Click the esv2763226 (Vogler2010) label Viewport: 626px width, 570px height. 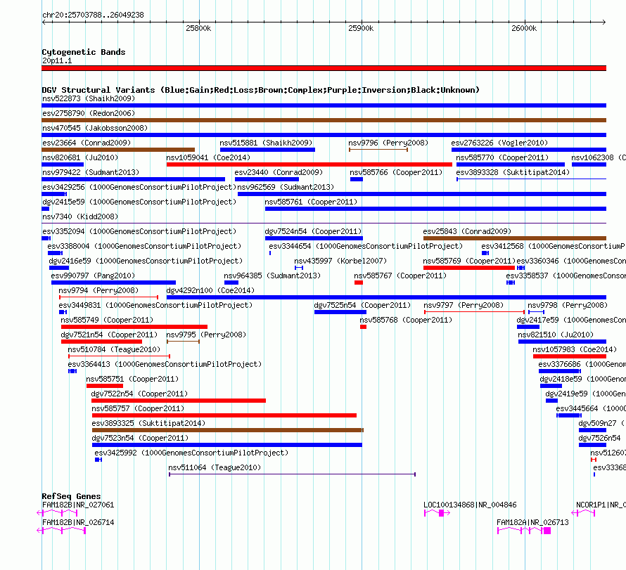tap(499, 143)
